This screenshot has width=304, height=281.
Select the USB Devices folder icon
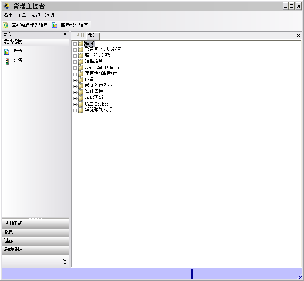(81, 104)
